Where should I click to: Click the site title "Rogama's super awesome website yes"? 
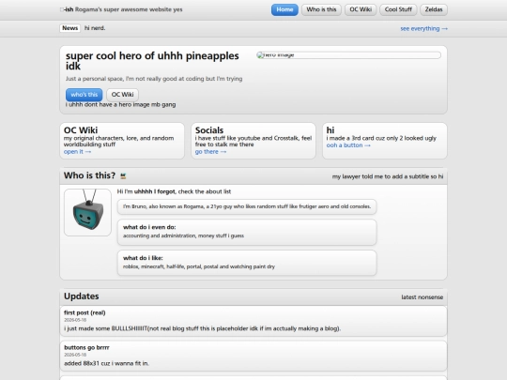click(129, 9)
